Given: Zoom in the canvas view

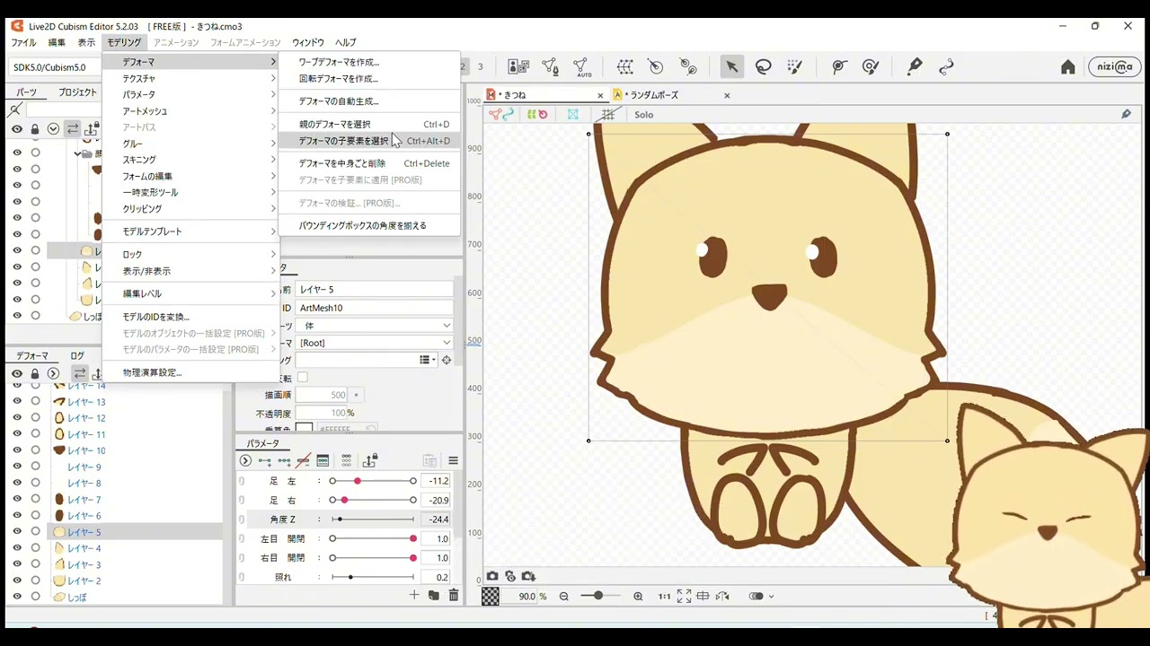Looking at the screenshot, I should pyautogui.click(x=638, y=596).
